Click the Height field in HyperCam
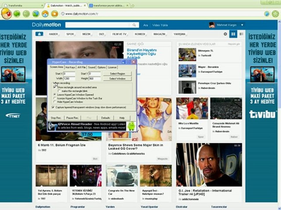Image resolution: width=281 pixels, height=210 pixels. point(95,78)
